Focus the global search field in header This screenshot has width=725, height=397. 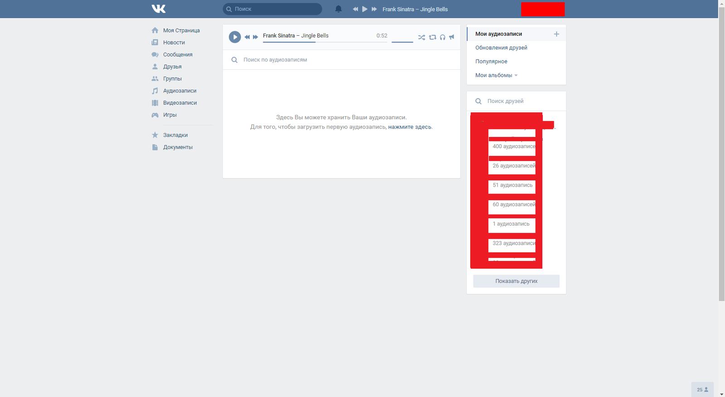[272, 9]
